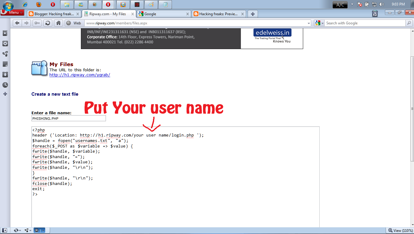Switch to Hacking freaks: Preview tab
The height and width of the screenshot is (234, 414).
pos(219,14)
